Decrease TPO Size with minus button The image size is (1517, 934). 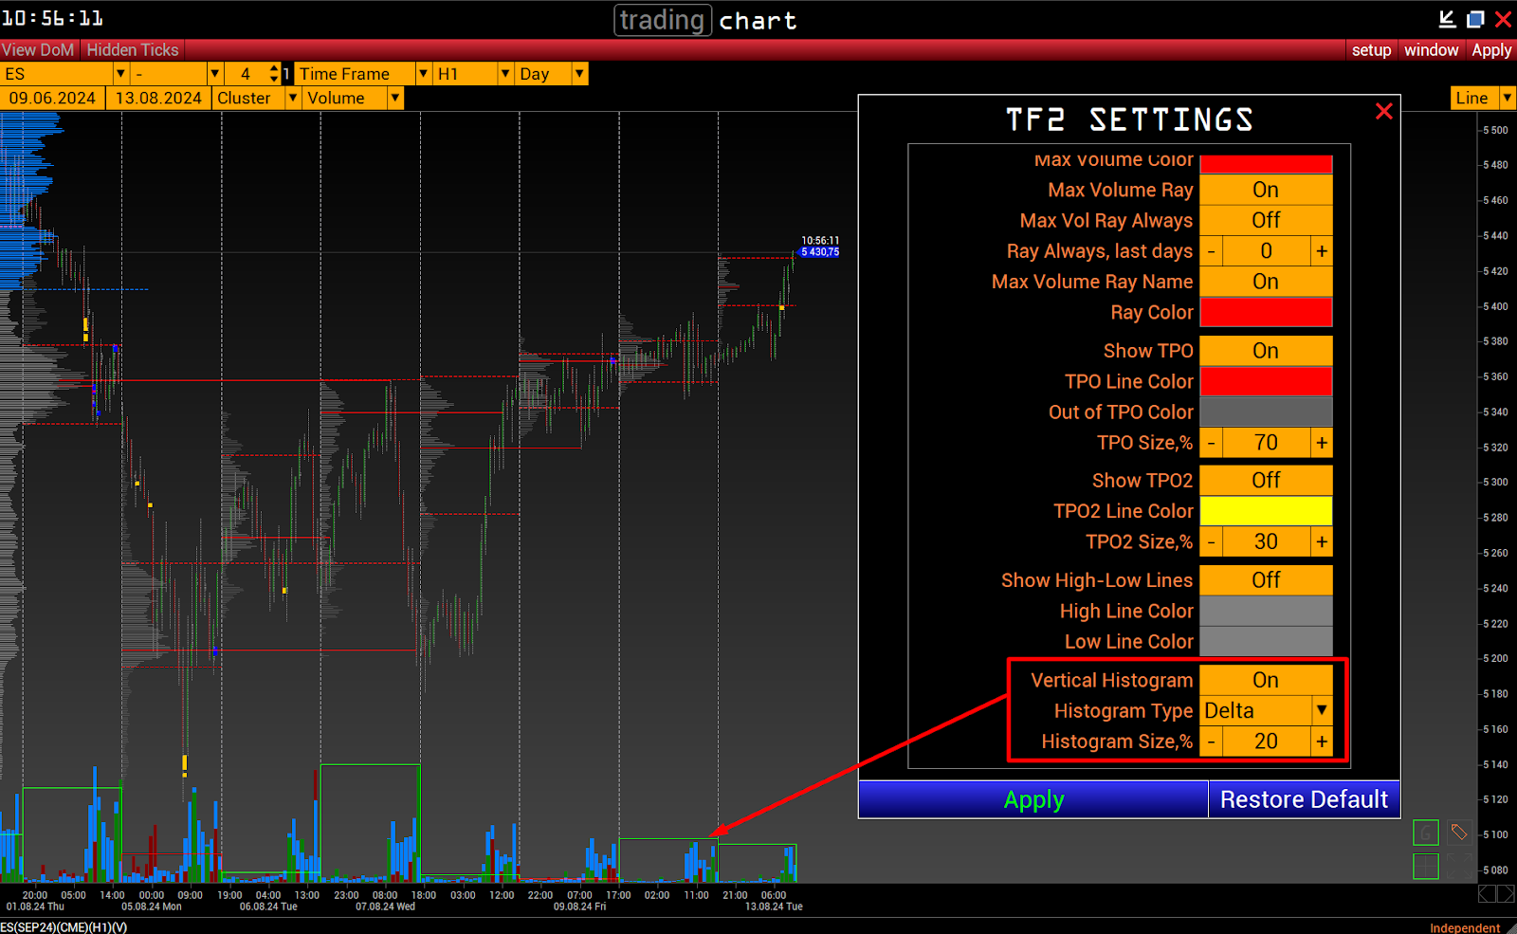(x=1211, y=443)
